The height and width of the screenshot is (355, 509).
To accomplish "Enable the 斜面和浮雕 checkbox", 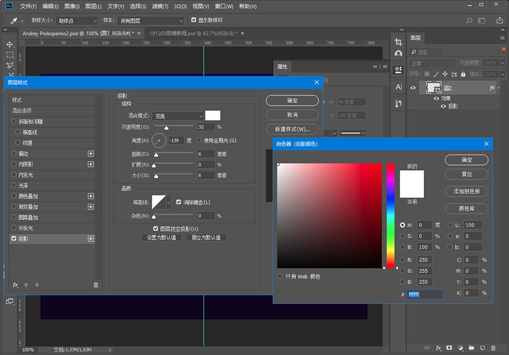I will click(x=13, y=121).
